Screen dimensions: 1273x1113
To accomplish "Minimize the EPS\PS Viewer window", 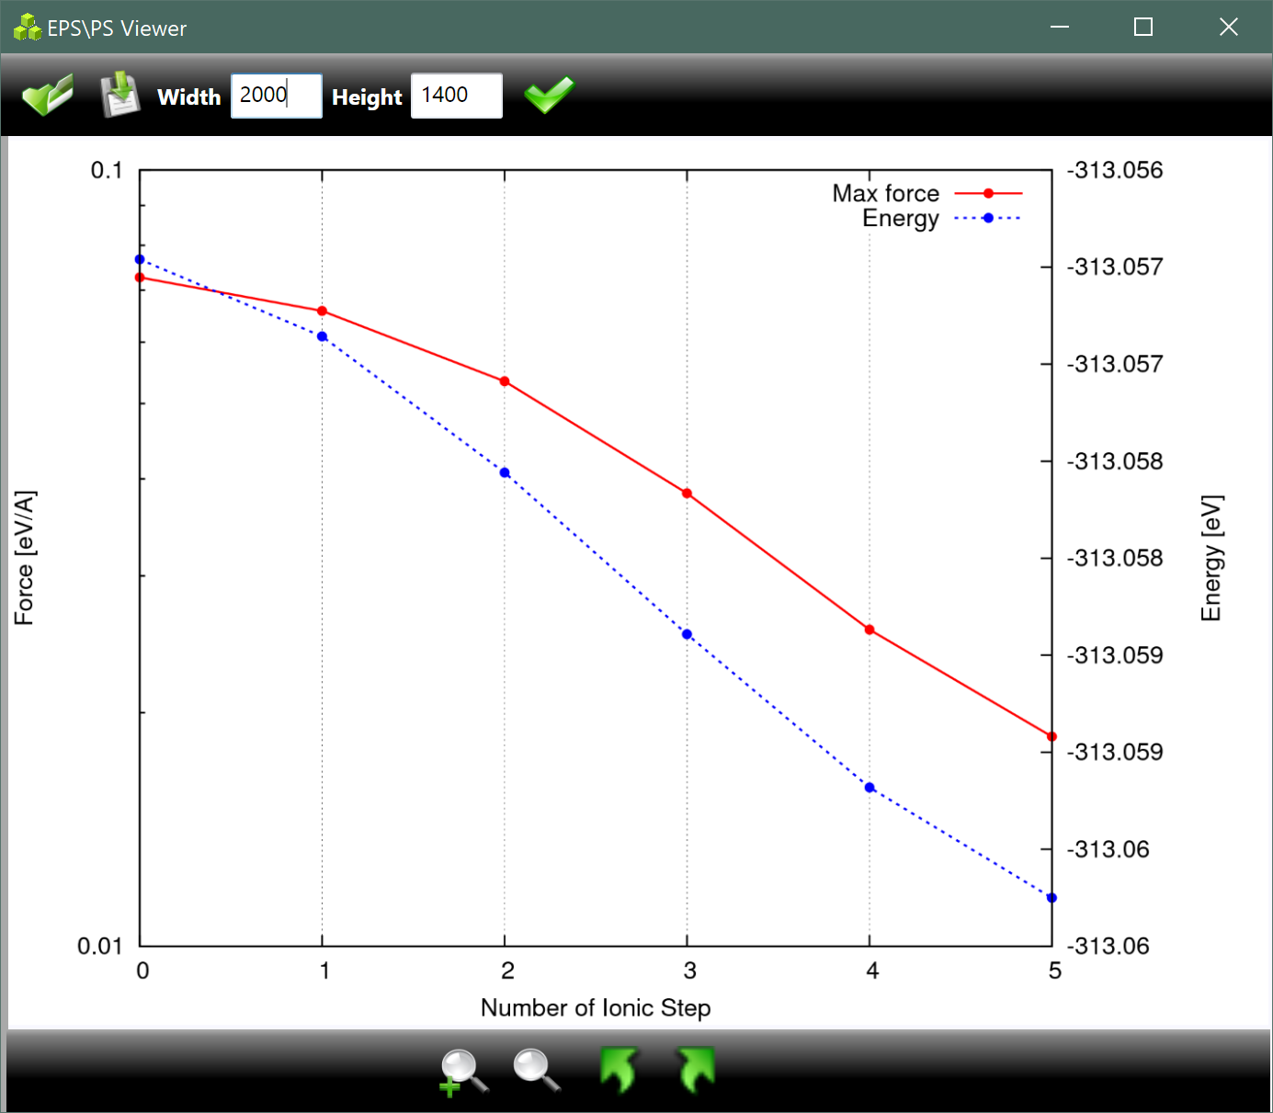I will click(1060, 28).
